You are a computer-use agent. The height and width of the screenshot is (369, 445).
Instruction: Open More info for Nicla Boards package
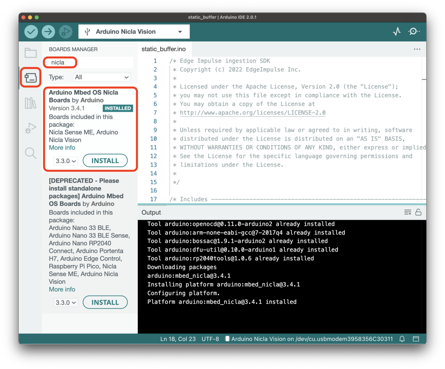click(x=62, y=148)
